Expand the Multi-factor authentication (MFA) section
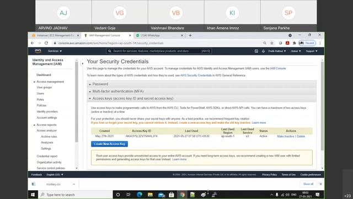Viewport: 353px width, 199px height. coord(202,91)
